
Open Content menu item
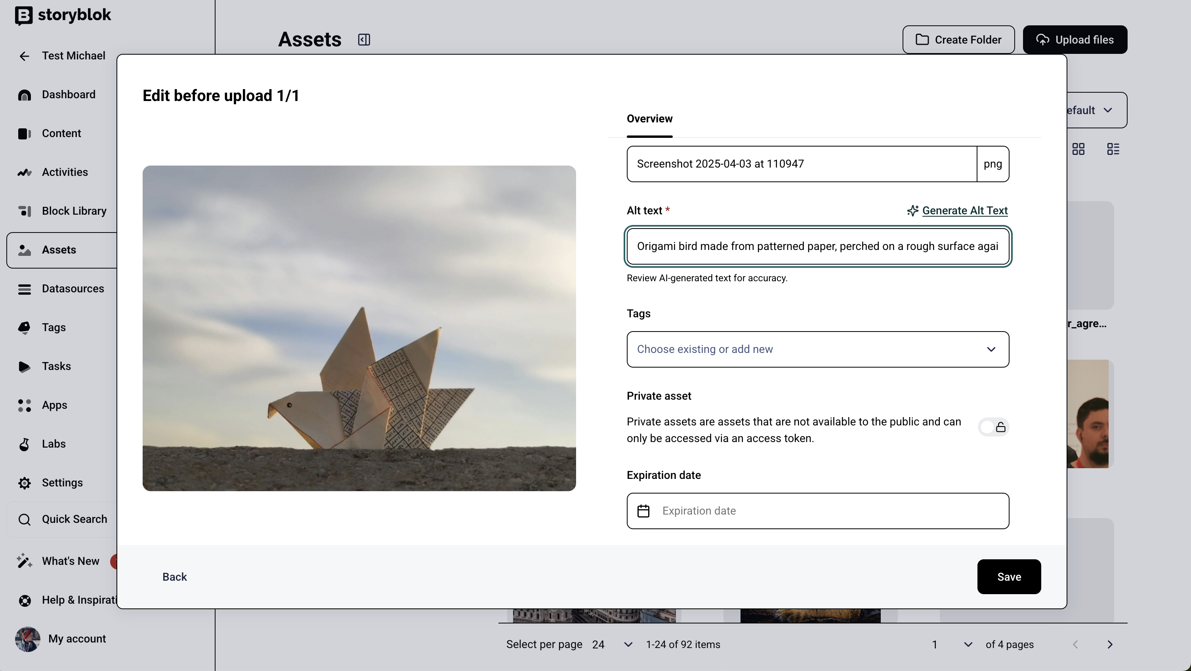click(61, 133)
